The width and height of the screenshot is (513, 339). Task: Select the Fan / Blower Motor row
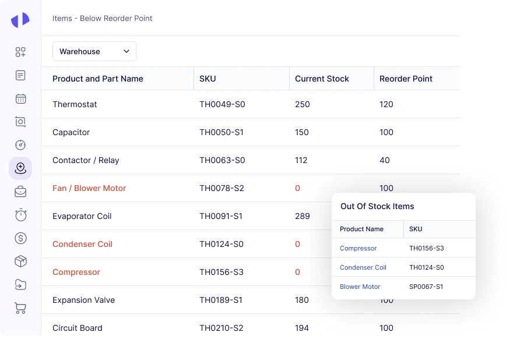(x=89, y=188)
